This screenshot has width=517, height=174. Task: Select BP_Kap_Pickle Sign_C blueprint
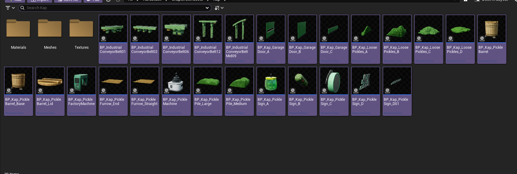[334, 91]
